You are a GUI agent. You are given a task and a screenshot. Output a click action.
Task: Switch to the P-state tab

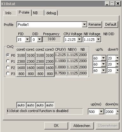tap(24, 12)
